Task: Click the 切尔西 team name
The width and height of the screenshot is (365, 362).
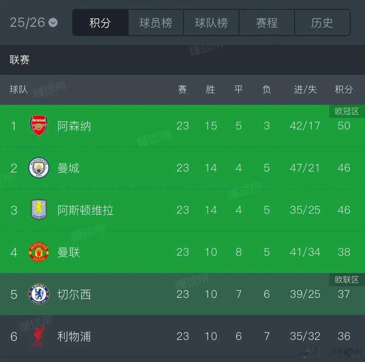Action: (x=74, y=294)
